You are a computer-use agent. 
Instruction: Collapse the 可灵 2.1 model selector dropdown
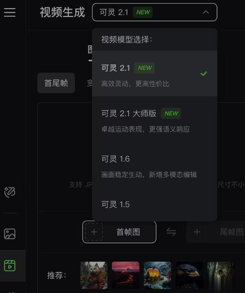[155, 12]
